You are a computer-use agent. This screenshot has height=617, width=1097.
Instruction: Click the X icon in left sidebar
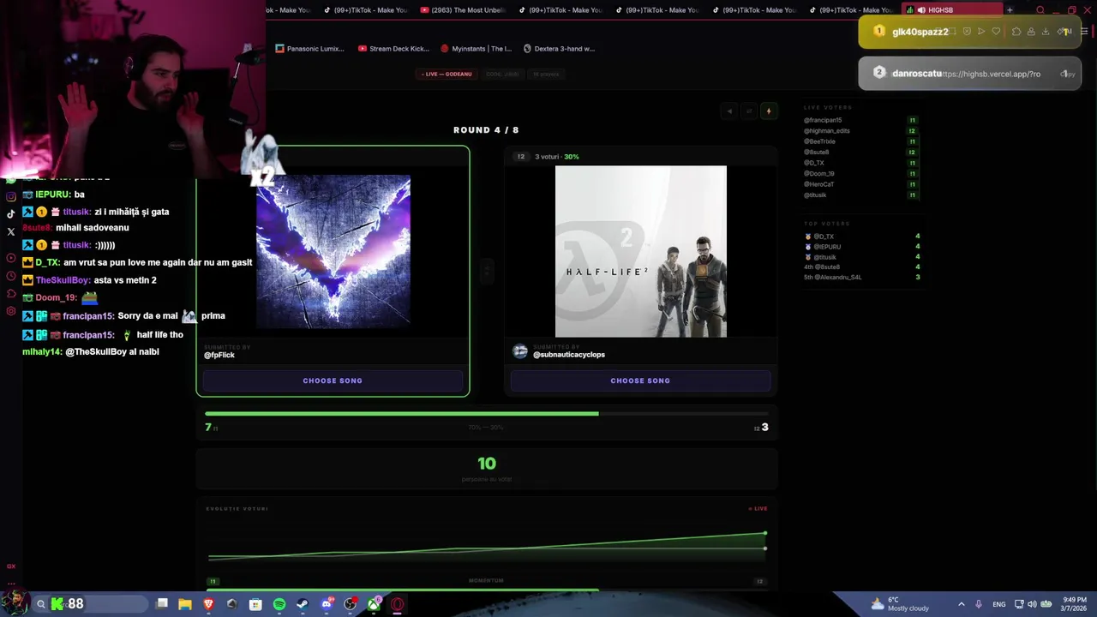10,231
